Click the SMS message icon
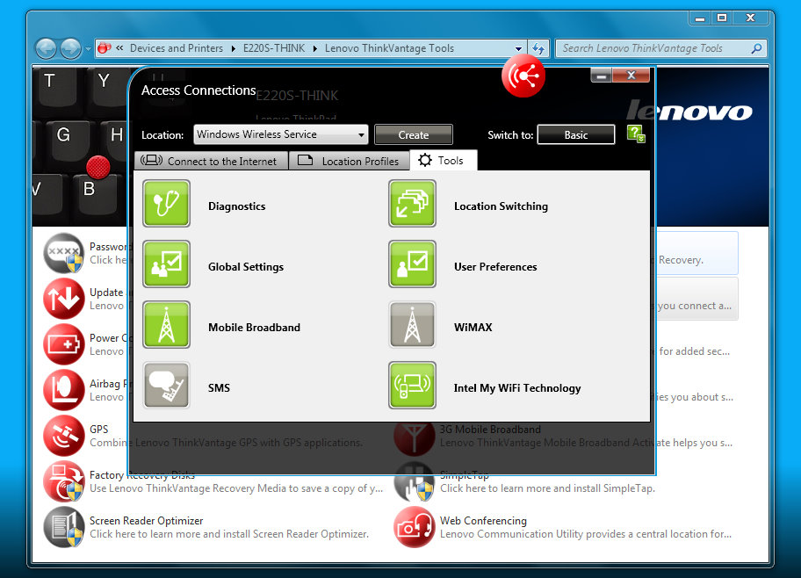This screenshot has height=578, width=801. [x=167, y=386]
